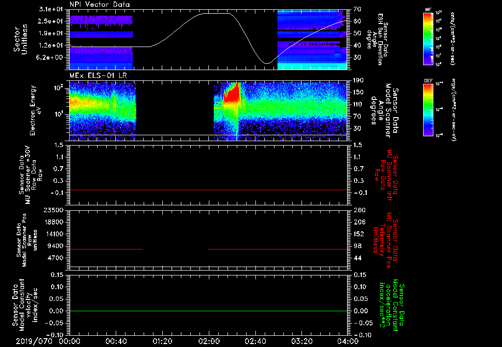502x347 pixels.
Task: Click the DEF rainbow color bar
Action: pyautogui.click(x=428, y=110)
